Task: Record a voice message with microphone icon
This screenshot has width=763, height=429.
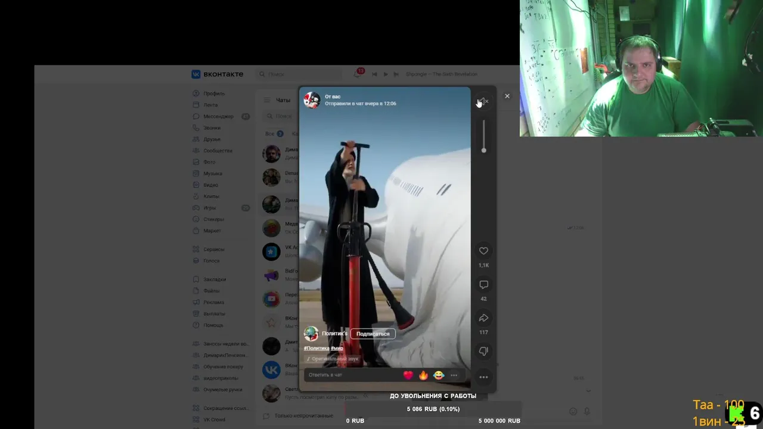Action: click(x=587, y=411)
